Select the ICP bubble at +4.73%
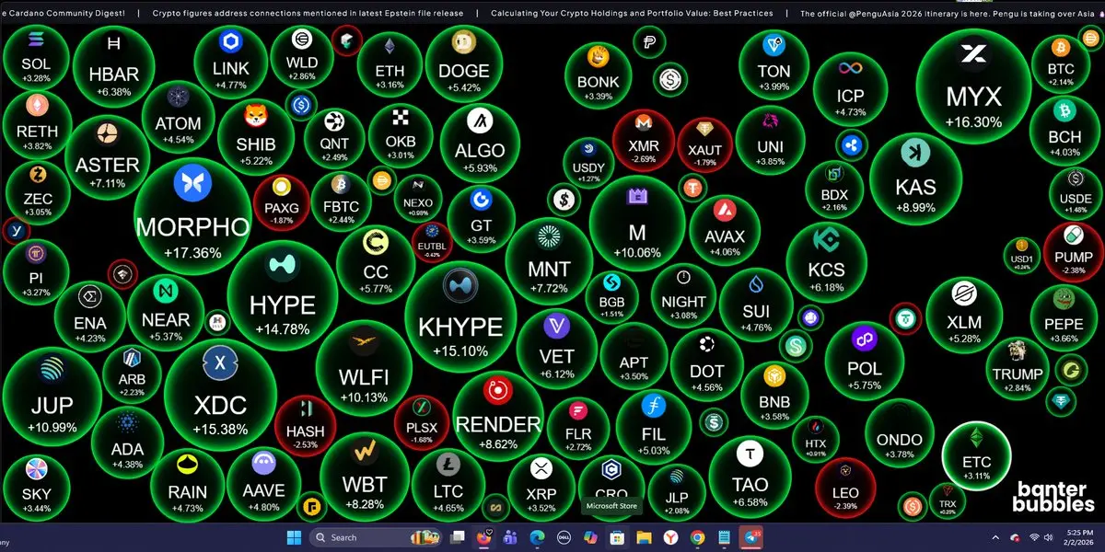 point(851,89)
